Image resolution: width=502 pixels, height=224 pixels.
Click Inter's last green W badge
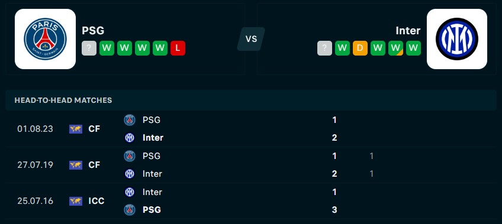pyautogui.click(x=413, y=48)
